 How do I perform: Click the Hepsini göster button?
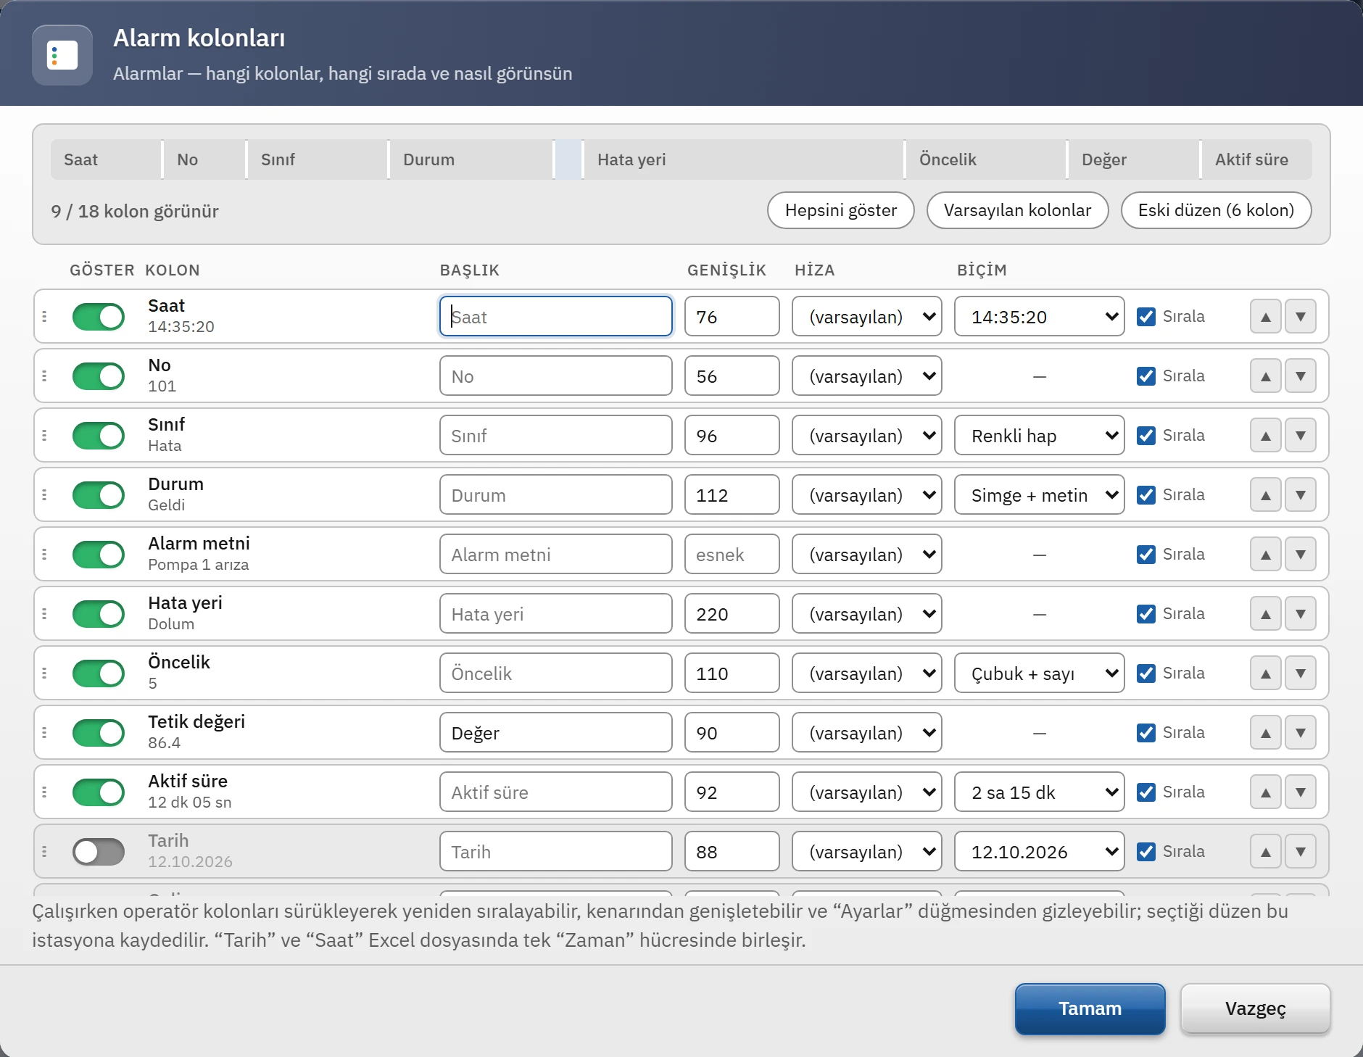(841, 210)
